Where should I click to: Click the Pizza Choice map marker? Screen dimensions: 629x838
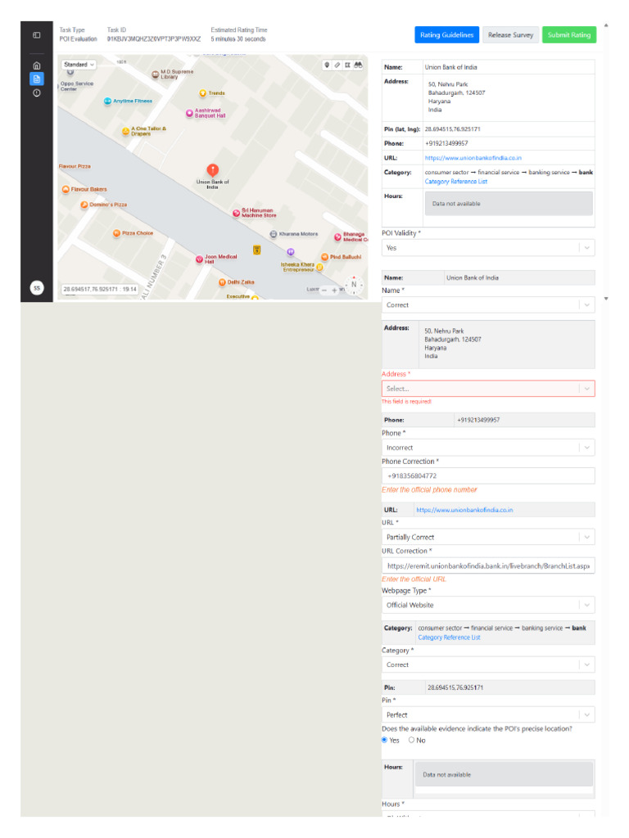click(x=116, y=233)
